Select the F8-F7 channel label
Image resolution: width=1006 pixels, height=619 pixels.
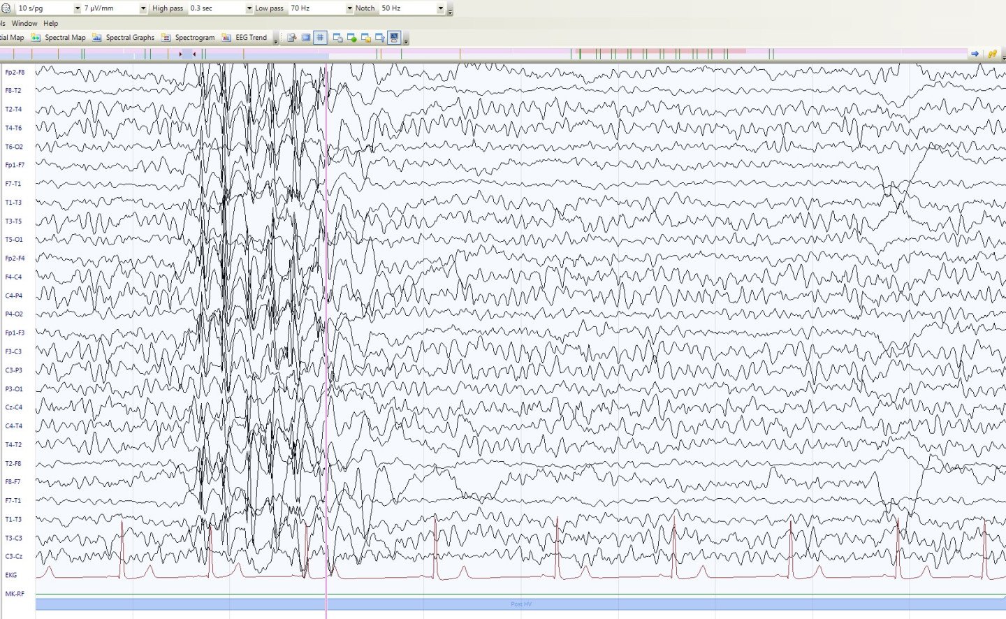point(13,481)
